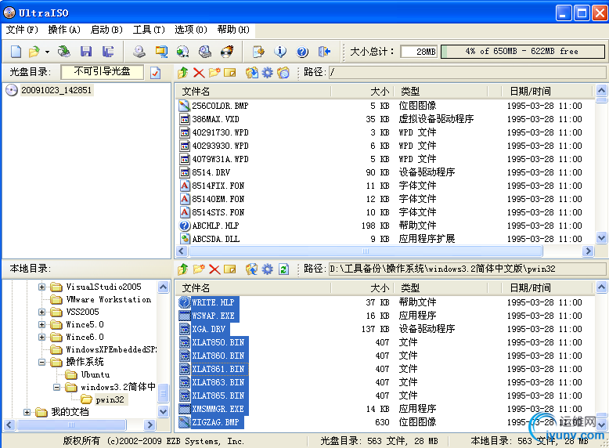Select the pwin32 folder in local tree
Screen dimensions: 609x448
[110, 399]
